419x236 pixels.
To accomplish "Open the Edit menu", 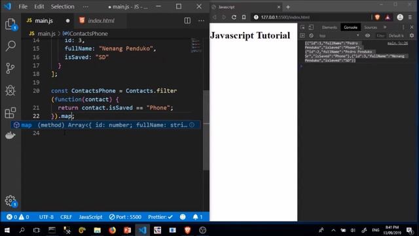I will 39,7.
